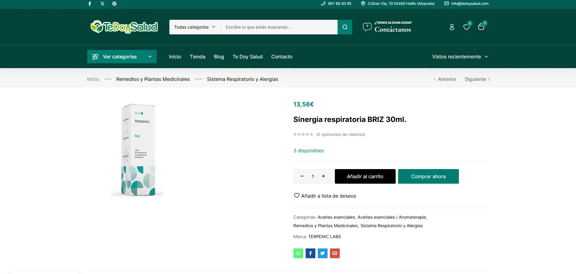The width and height of the screenshot is (576, 274).
Task: Add product to wishlist (Añadir a lista de deseos)
Action: click(325, 196)
